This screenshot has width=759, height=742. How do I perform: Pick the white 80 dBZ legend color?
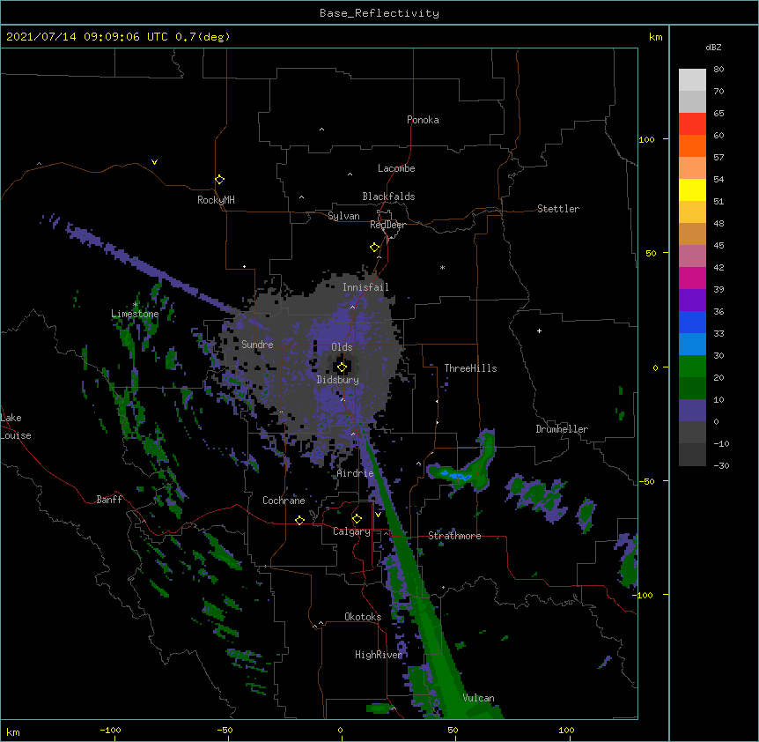[692, 79]
